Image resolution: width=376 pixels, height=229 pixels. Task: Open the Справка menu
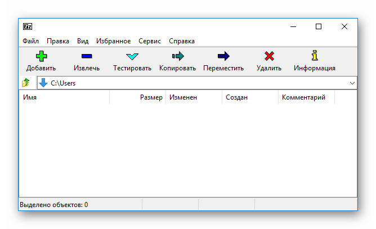pyautogui.click(x=182, y=41)
